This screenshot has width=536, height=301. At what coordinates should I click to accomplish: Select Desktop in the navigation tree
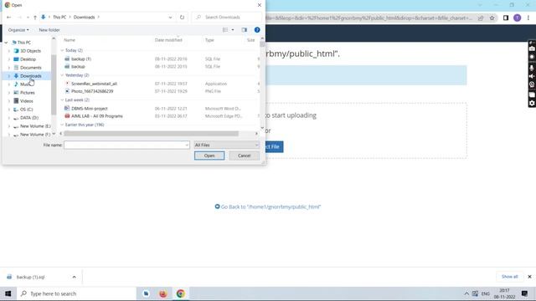pyautogui.click(x=28, y=59)
